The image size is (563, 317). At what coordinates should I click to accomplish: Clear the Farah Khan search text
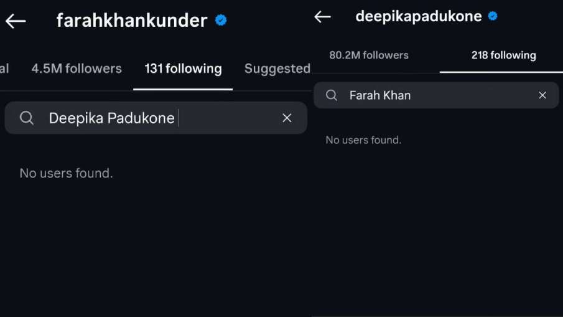tap(542, 95)
